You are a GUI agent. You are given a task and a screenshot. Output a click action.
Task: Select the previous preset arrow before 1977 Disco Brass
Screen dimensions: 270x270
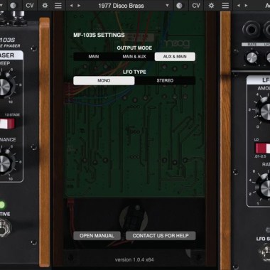71,6
